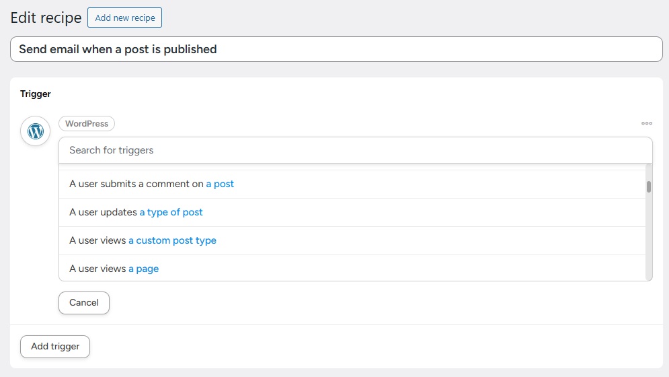Click the Trigger section heading
The image size is (669, 377).
36,94
